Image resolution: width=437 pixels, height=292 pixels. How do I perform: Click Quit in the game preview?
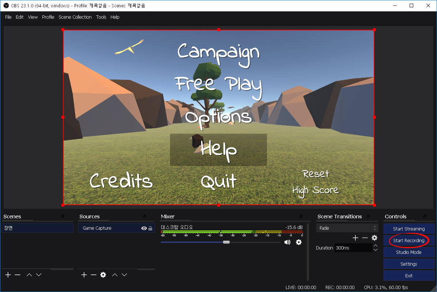219,181
